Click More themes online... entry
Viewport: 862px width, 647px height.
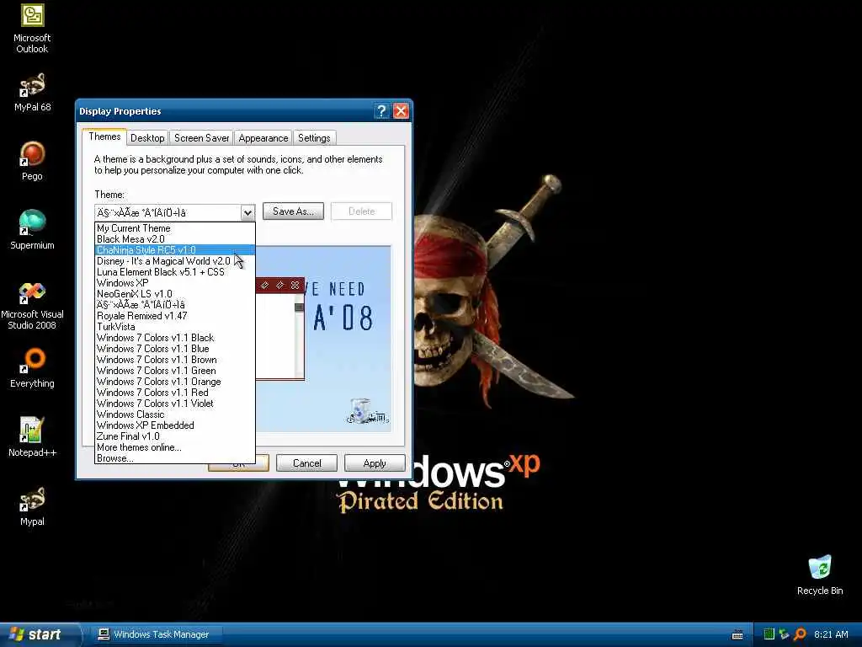[x=175, y=447]
